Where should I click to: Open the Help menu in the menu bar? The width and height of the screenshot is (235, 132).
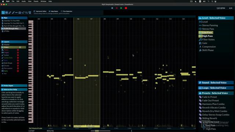tap(50, 1)
